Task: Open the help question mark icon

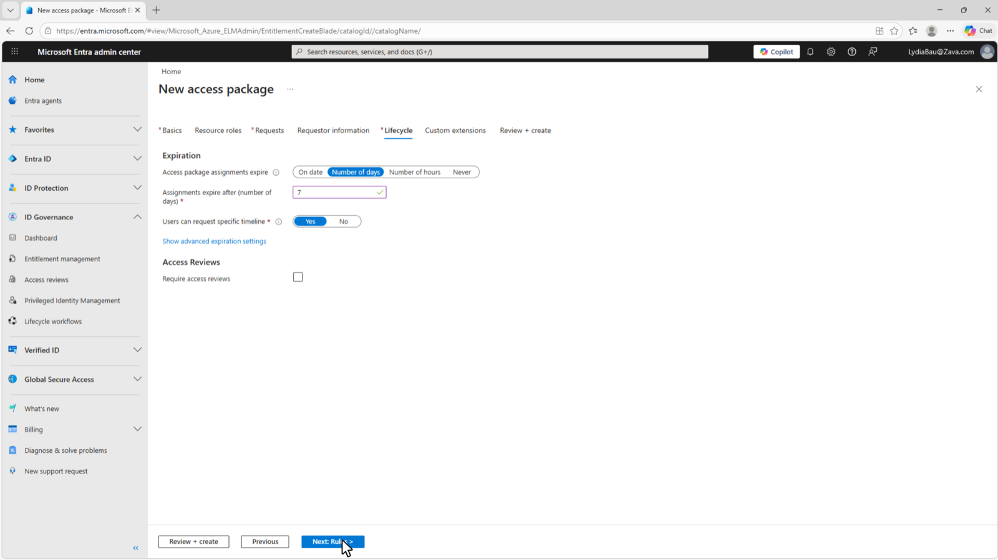Action: click(851, 52)
